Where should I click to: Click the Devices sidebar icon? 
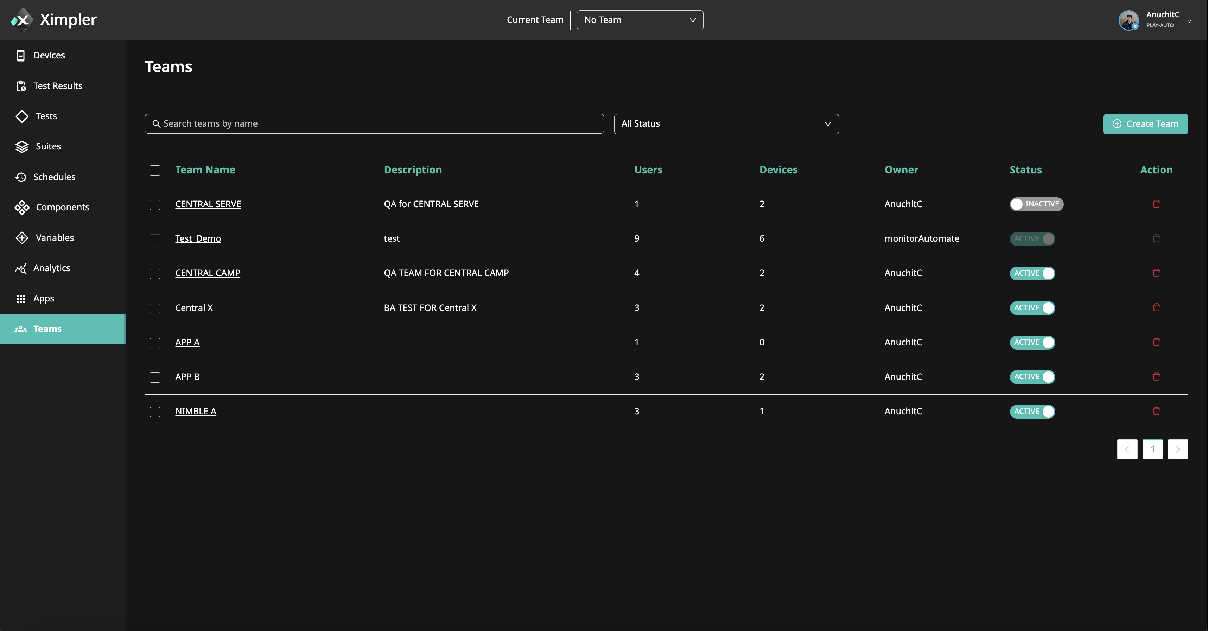21,55
